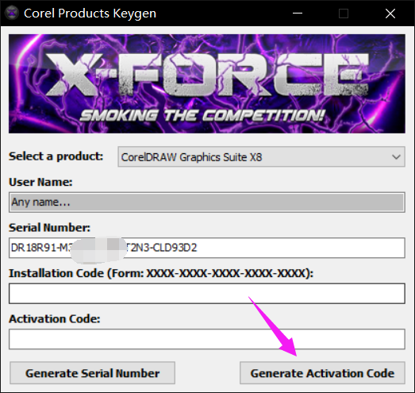Close the Corel Products Keygen window
Screen dimensions: 415x393
click(390, 13)
